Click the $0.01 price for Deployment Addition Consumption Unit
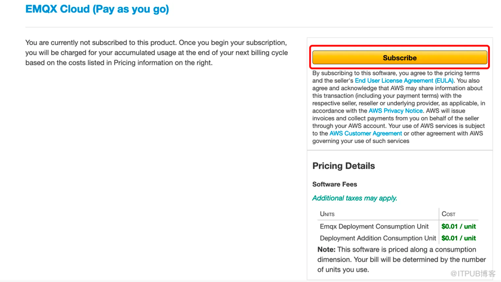The image size is (501, 282). point(458,238)
